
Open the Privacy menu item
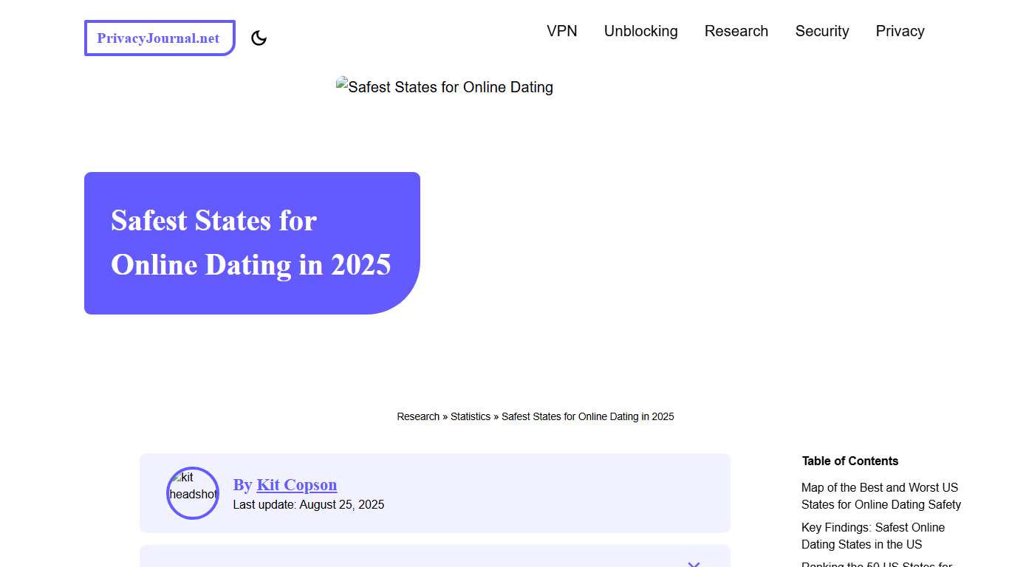coord(900,31)
